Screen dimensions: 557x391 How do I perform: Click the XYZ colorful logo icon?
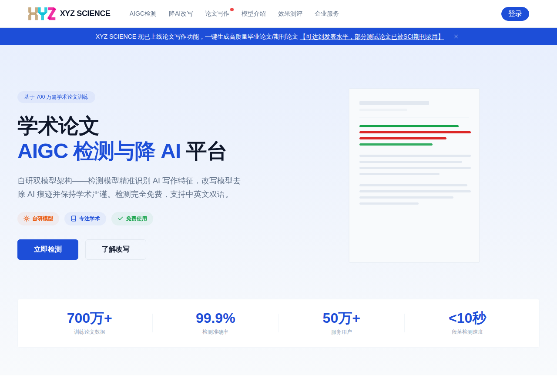coord(42,13)
